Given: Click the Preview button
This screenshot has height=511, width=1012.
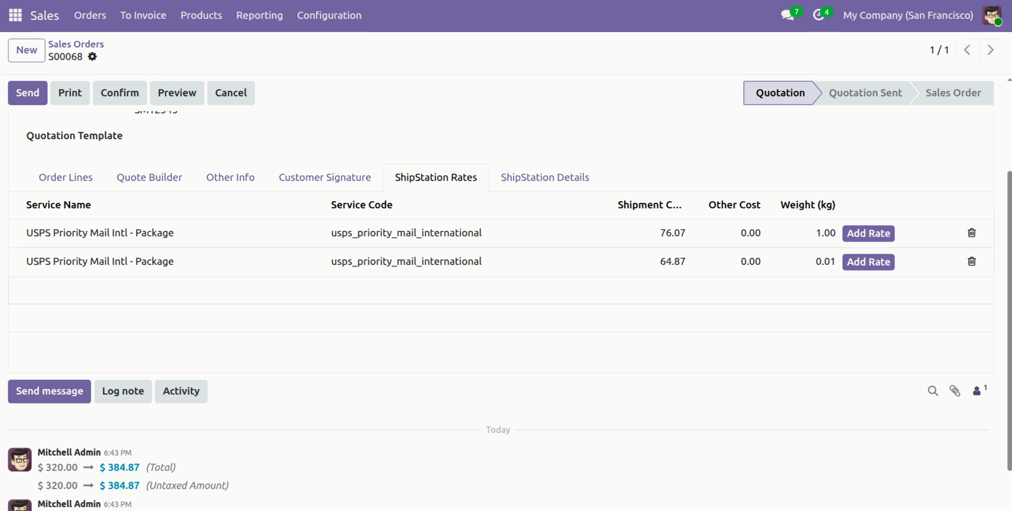Looking at the screenshot, I should point(177,93).
